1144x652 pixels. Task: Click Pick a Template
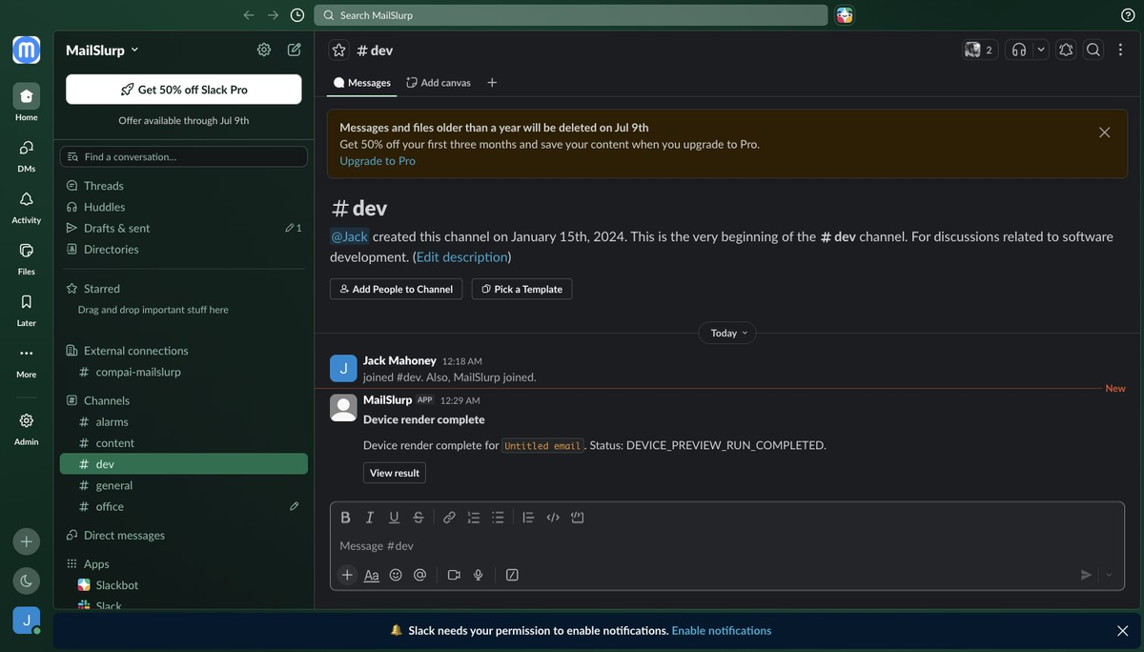pos(521,289)
